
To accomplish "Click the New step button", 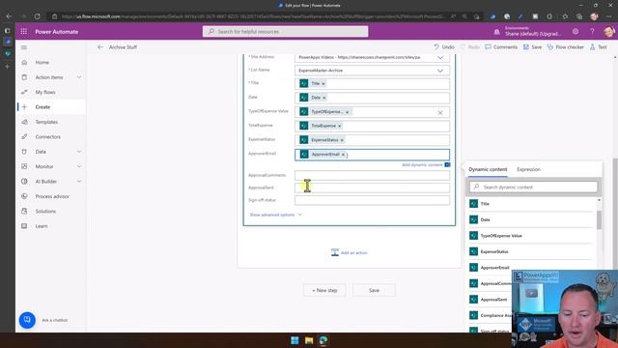I will [x=324, y=290].
